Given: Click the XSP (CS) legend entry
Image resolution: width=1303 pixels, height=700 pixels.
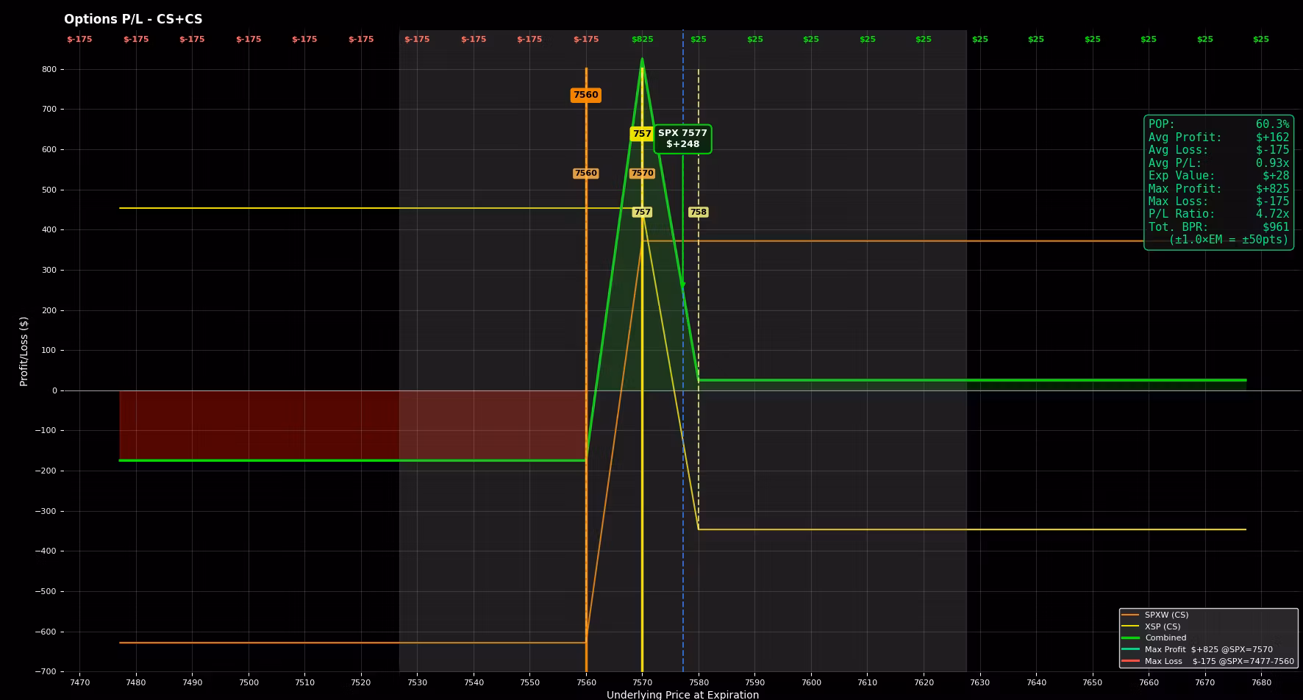Looking at the screenshot, I should 1163,626.
